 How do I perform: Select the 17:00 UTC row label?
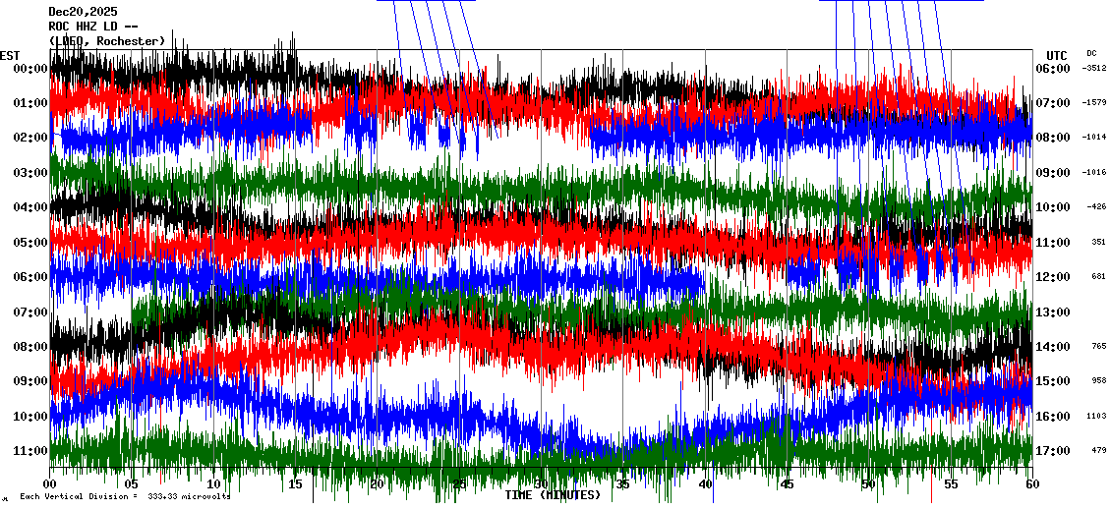point(1052,451)
